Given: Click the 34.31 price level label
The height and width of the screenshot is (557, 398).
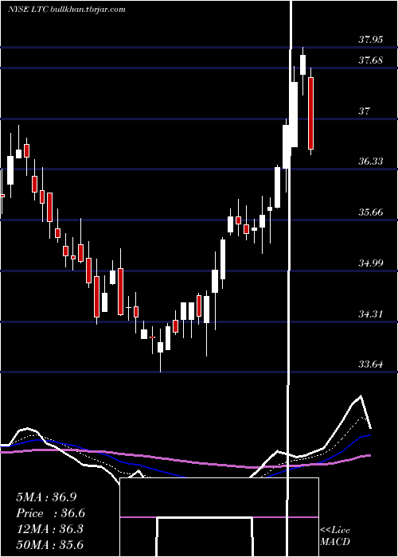Looking at the screenshot, I should [371, 314].
